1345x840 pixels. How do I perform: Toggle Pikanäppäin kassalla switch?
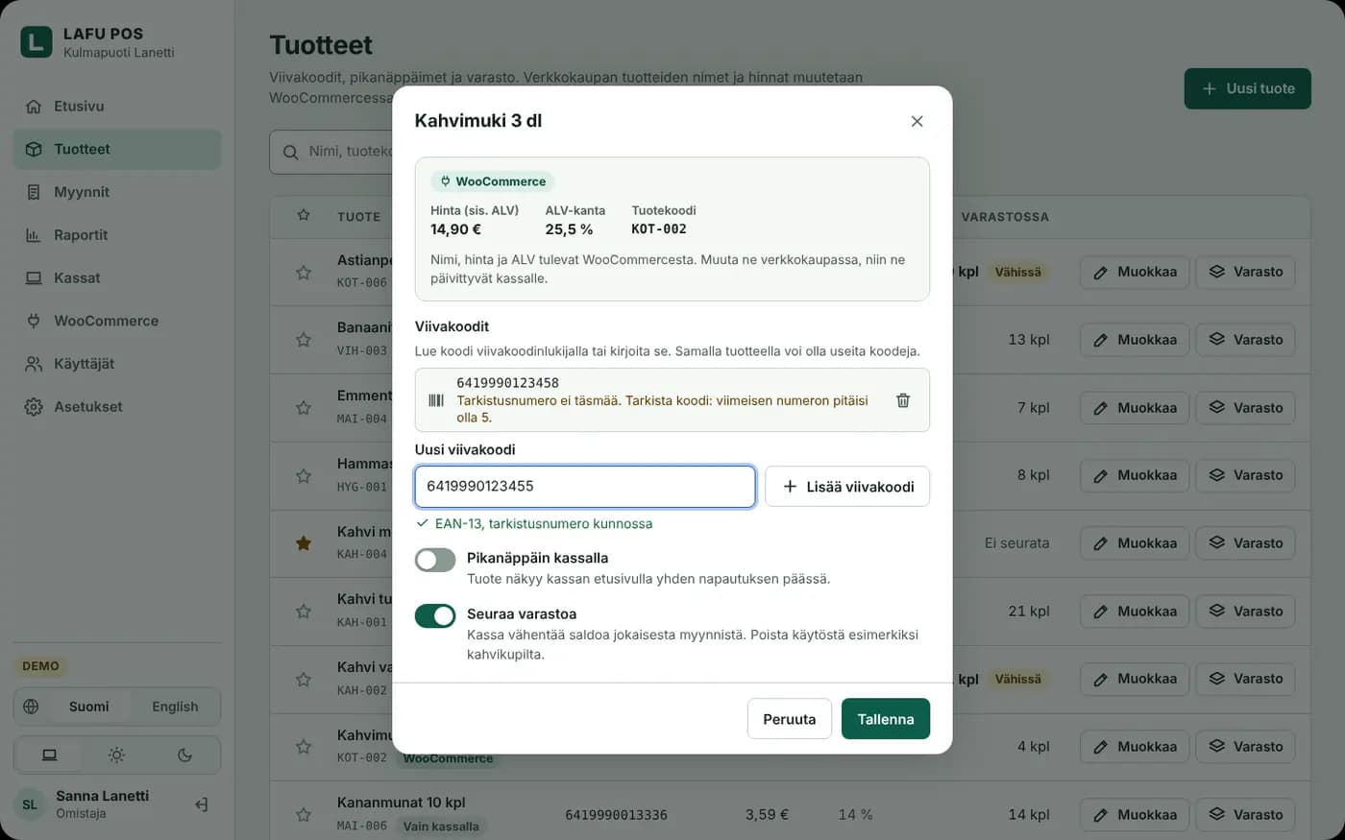435,560
